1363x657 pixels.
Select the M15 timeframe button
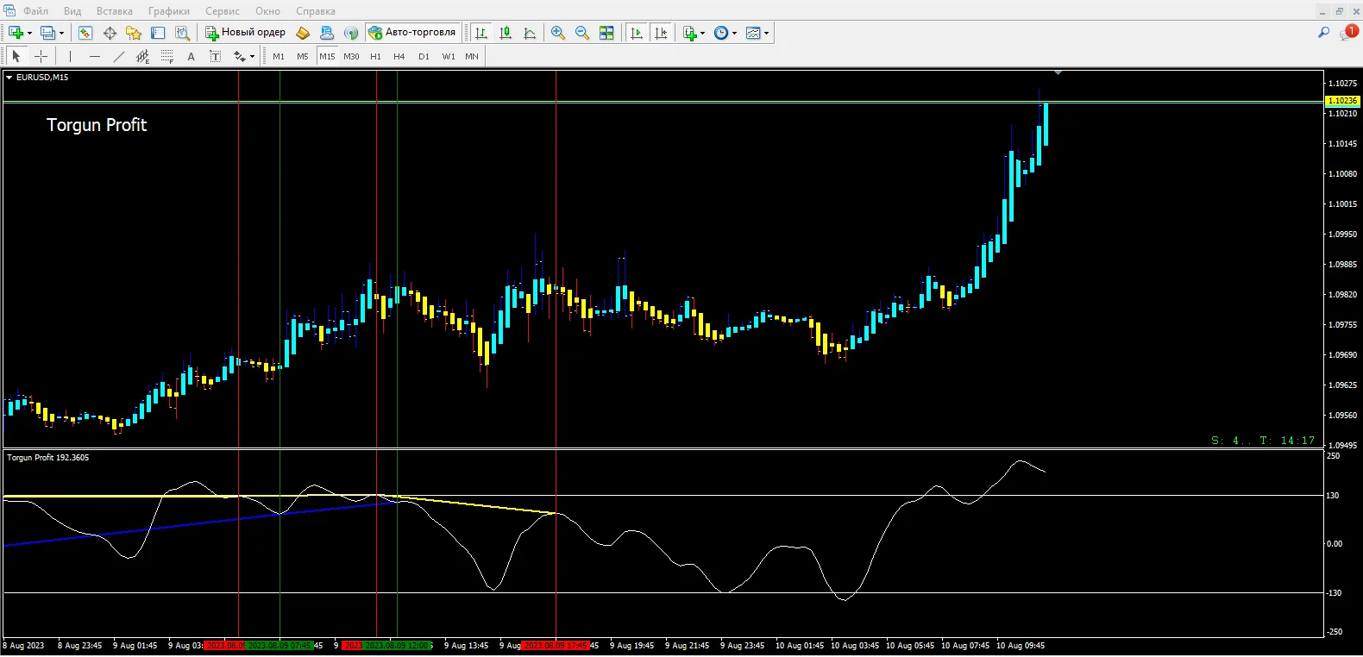point(327,56)
